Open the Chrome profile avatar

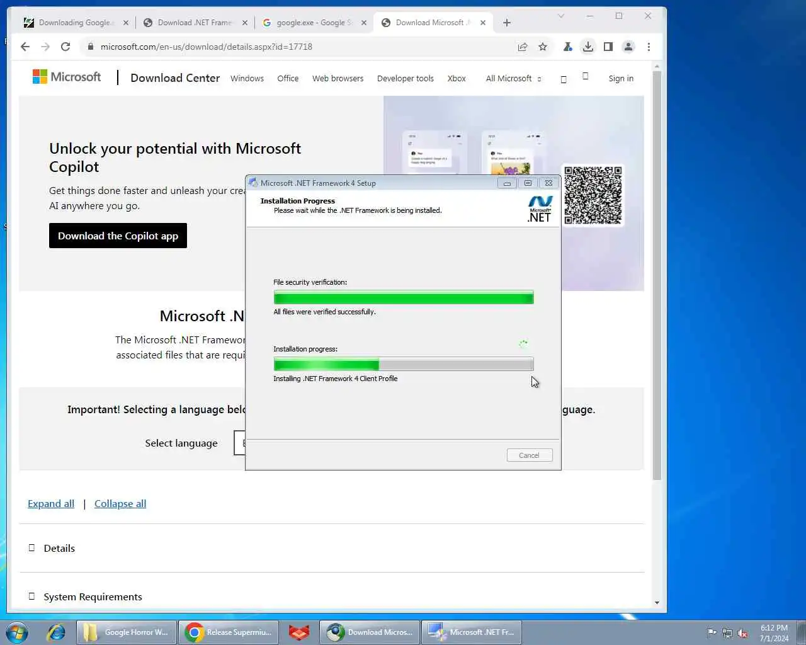[x=628, y=47]
